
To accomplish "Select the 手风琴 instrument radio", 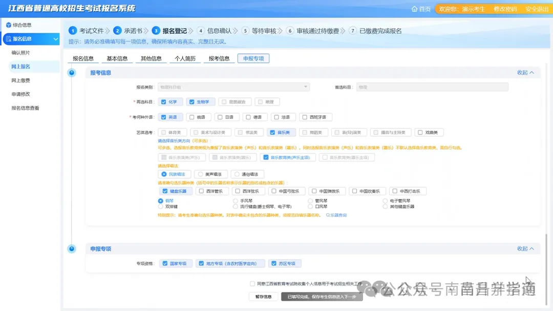I will pos(235,201).
